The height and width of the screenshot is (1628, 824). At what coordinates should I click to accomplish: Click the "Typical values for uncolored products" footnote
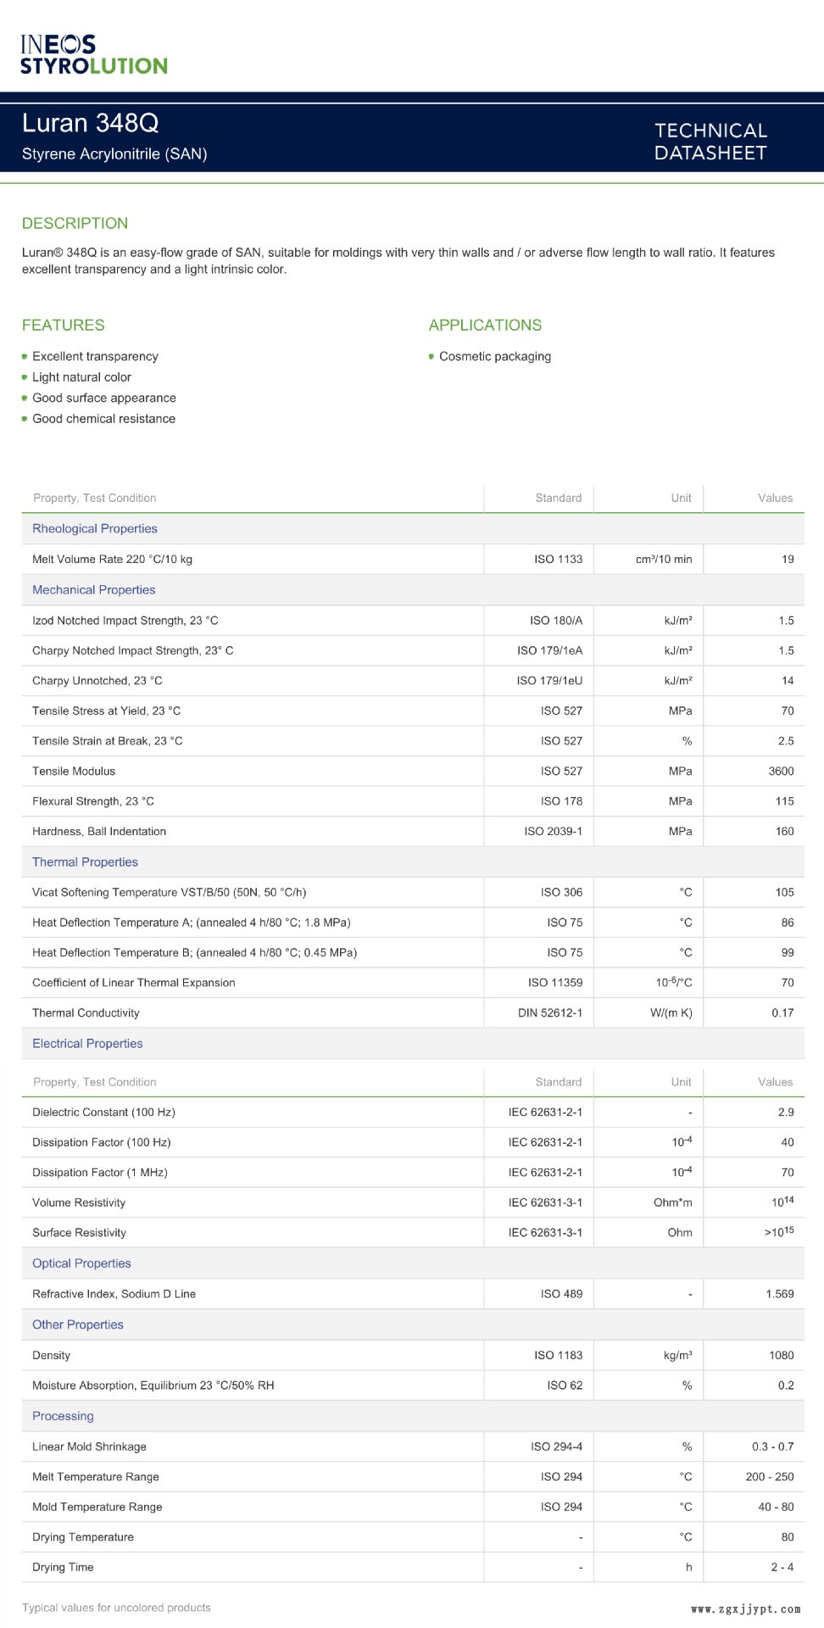(116, 1608)
